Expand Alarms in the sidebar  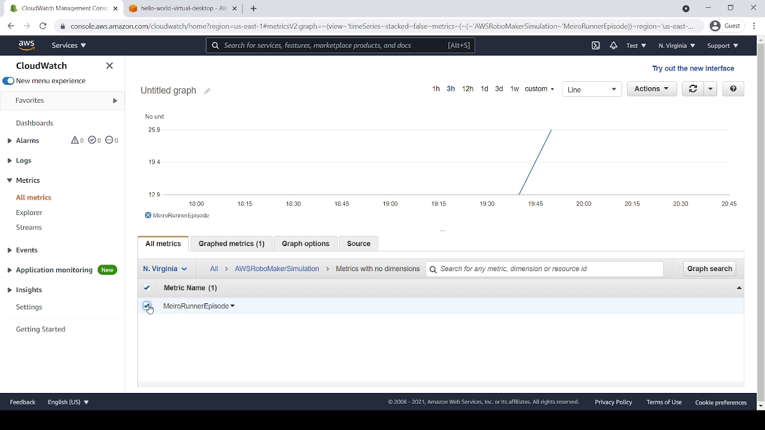(x=10, y=141)
